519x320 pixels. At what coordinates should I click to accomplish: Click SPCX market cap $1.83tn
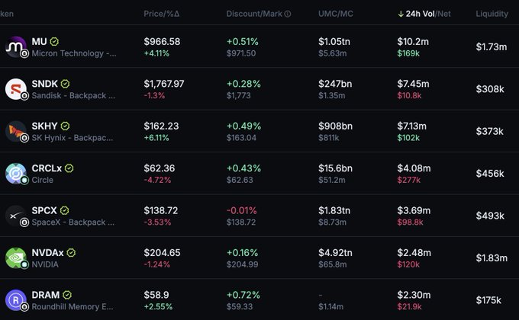pos(334,210)
